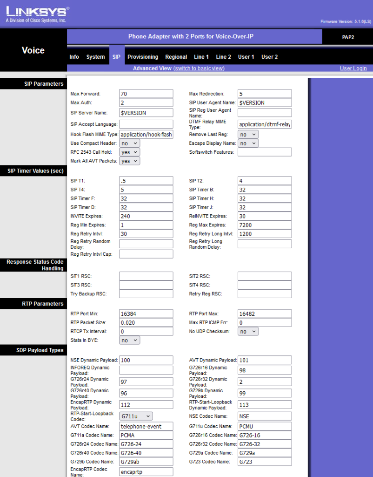Expand the Use Compact Header dropdown
Screen dimensions: 373x477
[129, 143]
